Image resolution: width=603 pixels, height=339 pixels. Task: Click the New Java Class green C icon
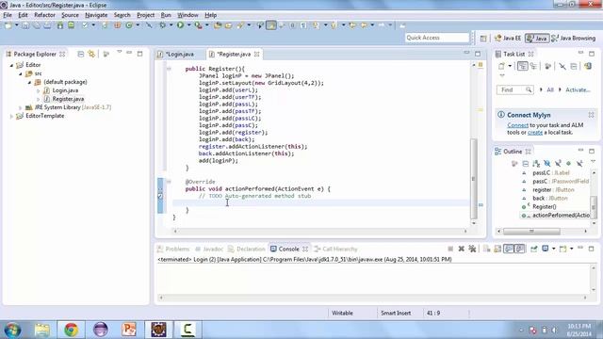[129, 25]
